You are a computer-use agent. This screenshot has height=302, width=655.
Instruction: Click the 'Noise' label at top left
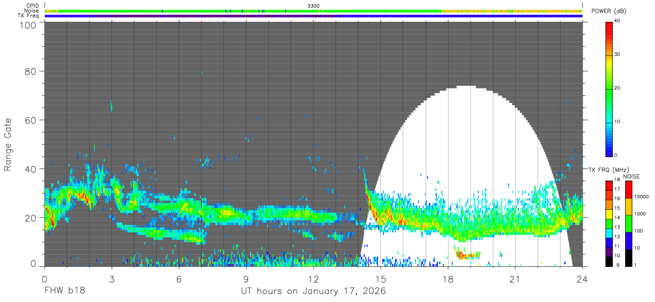coord(32,11)
